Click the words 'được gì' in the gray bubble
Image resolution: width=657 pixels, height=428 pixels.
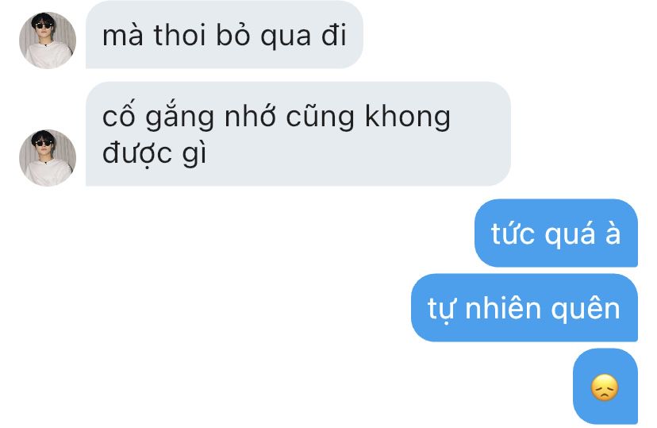click(154, 152)
